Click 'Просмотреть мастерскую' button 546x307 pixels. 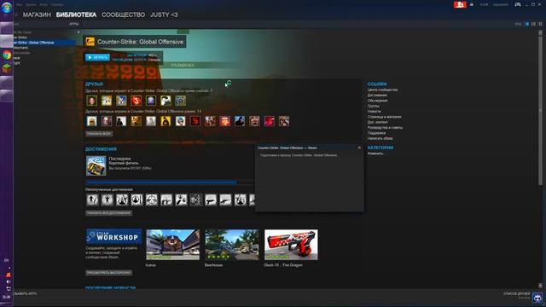click(108, 273)
